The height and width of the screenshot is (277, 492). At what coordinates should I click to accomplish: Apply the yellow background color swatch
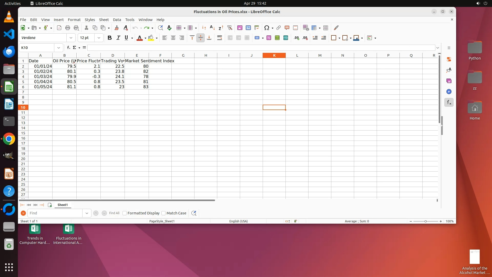[x=151, y=38]
